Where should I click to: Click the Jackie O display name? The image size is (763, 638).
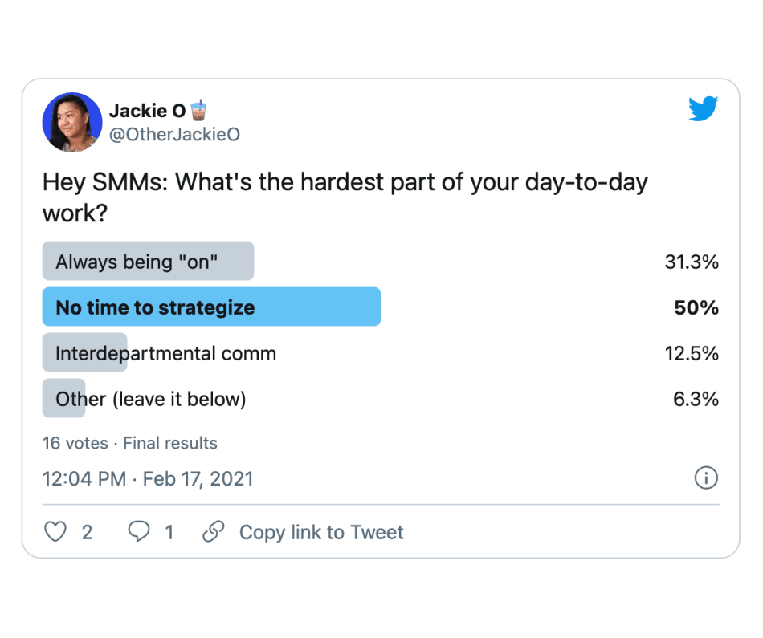point(147,112)
